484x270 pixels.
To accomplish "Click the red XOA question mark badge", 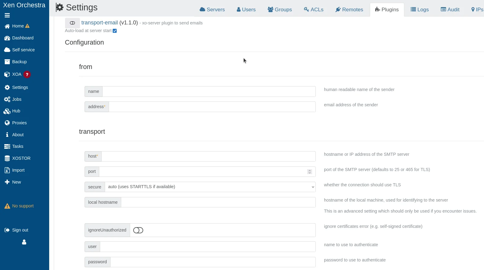I will coord(27,75).
